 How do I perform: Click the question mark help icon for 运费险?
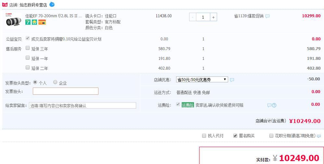click(x=274, y=105)
